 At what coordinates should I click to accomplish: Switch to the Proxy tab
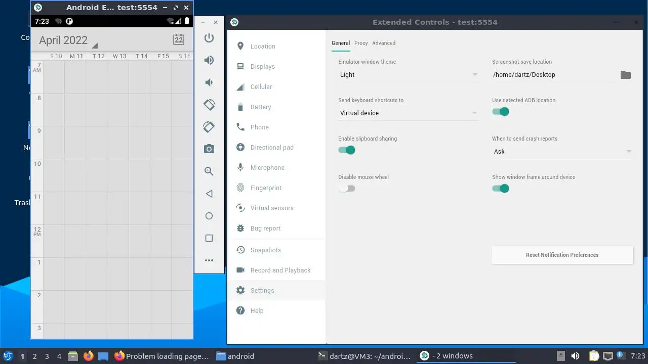tap(361, 43)
